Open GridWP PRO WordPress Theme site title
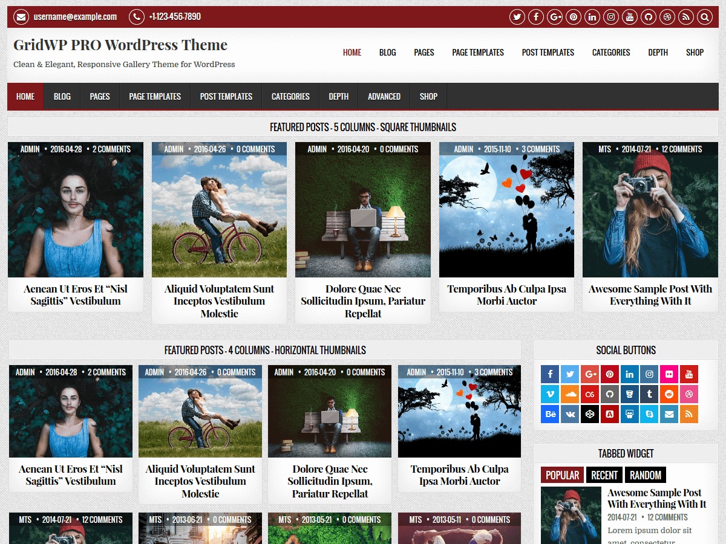726x544 pixels. 120,45
